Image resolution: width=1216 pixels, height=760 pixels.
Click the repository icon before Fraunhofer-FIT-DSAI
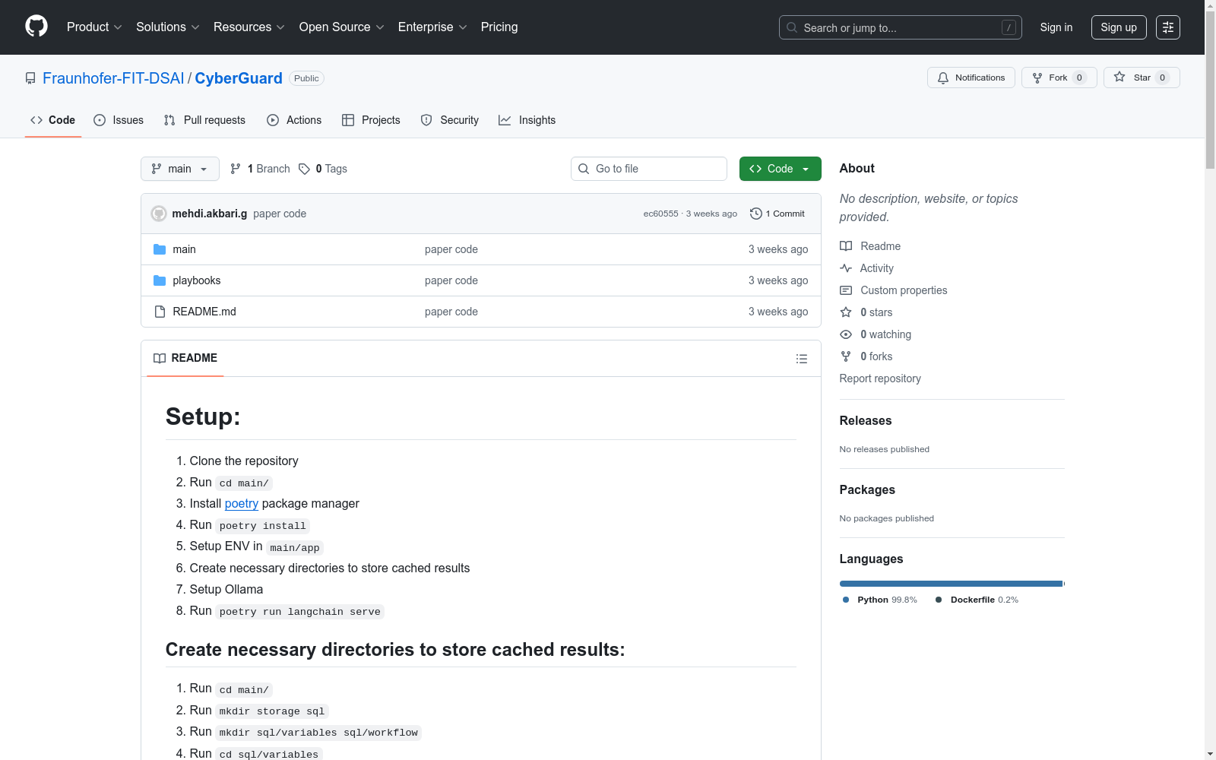point(30,78)
